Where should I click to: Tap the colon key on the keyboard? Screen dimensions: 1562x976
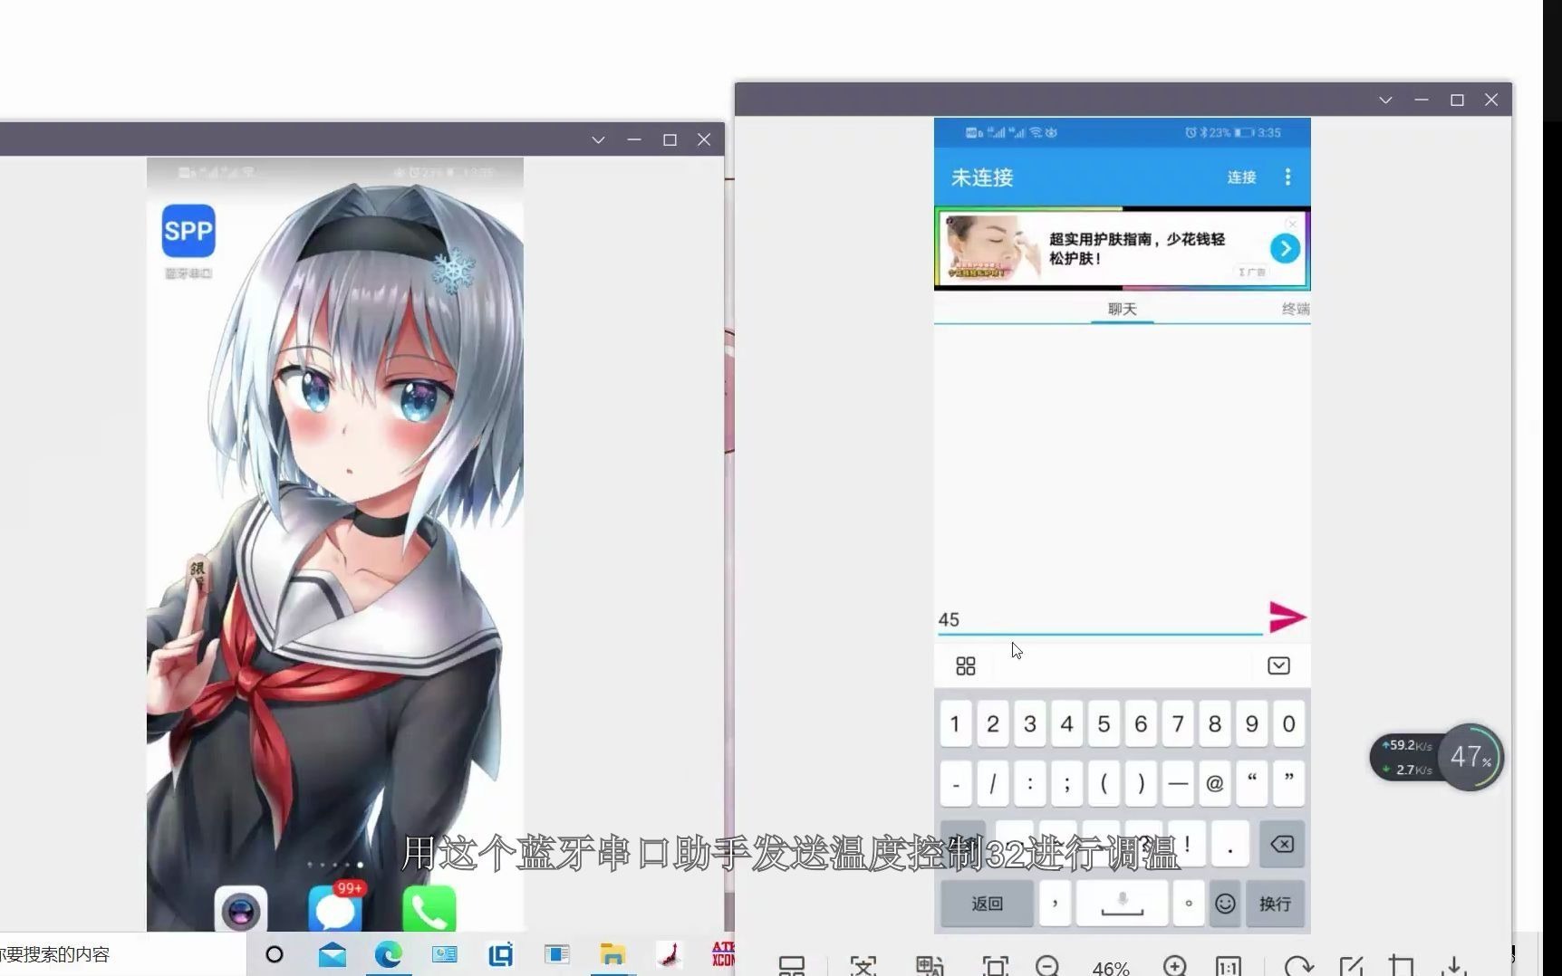click(1030, 783)
